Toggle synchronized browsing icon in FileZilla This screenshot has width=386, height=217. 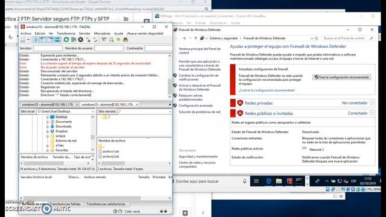pos(118,40)
